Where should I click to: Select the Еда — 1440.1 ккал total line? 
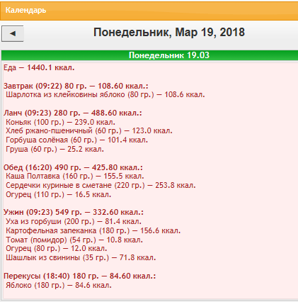click(x=39, y=68)
